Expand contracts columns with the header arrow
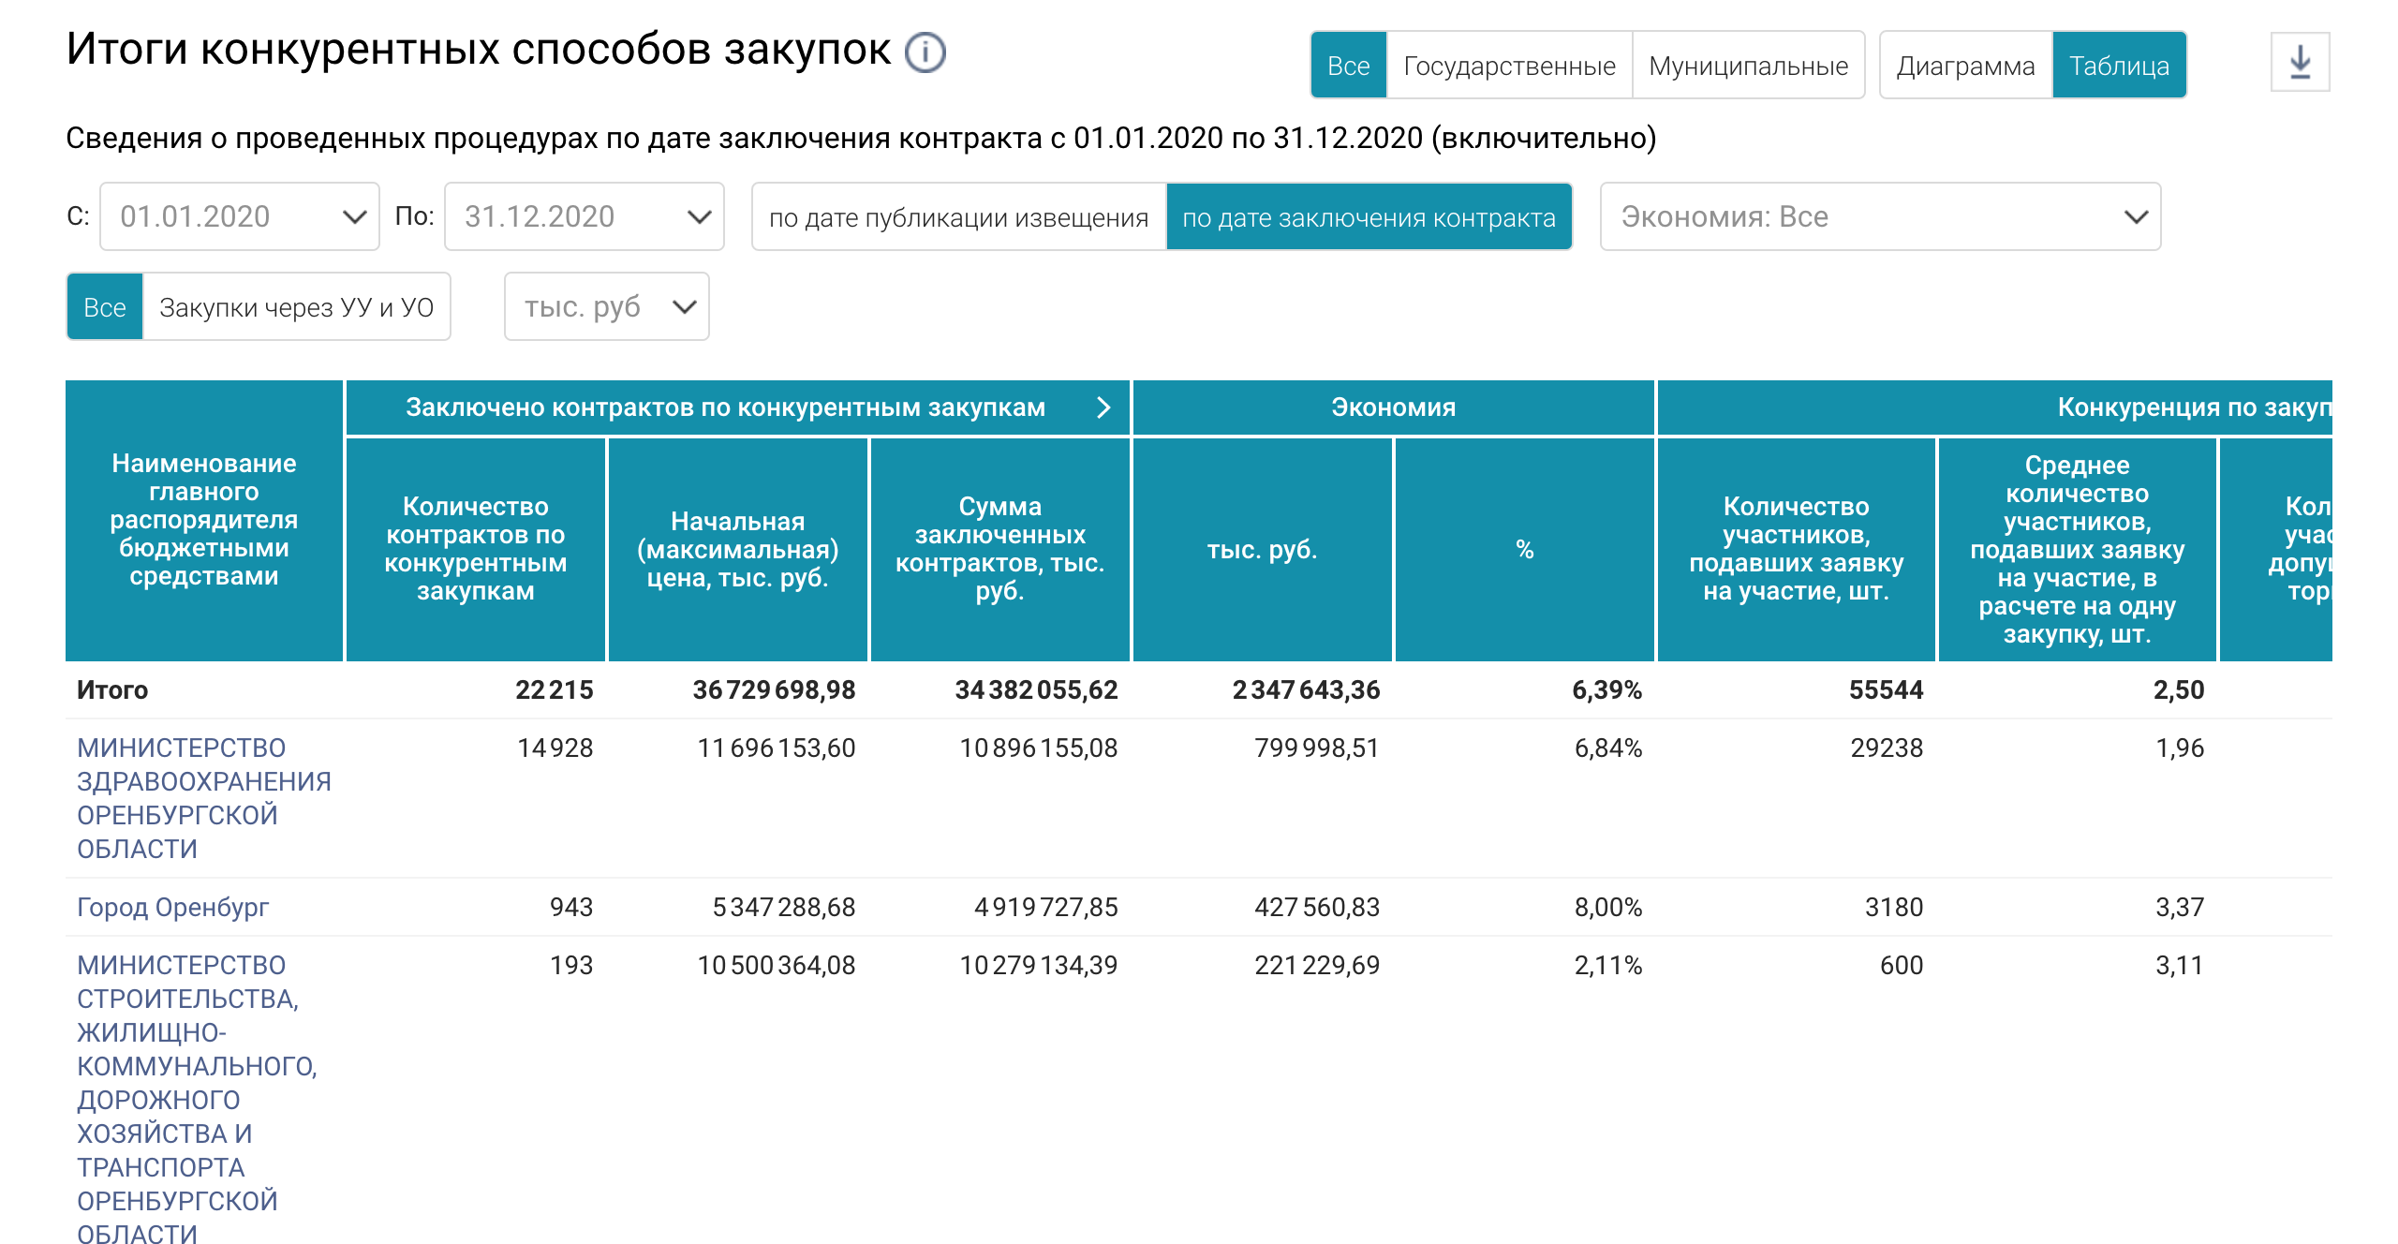 (x=1103, y=407)
